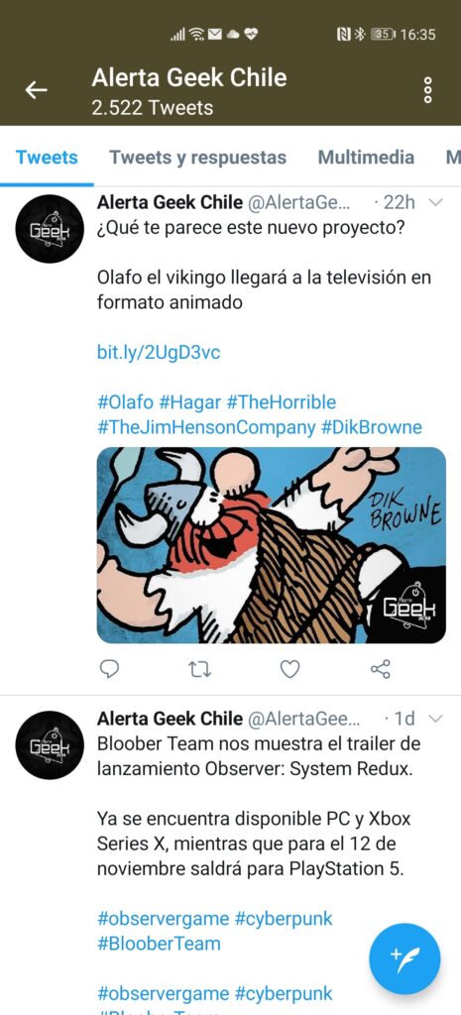This screenshot has width=461, height=1015.
Task: Open the bit.ly/2UgD3vc link
Action: (x=159, y=353)
